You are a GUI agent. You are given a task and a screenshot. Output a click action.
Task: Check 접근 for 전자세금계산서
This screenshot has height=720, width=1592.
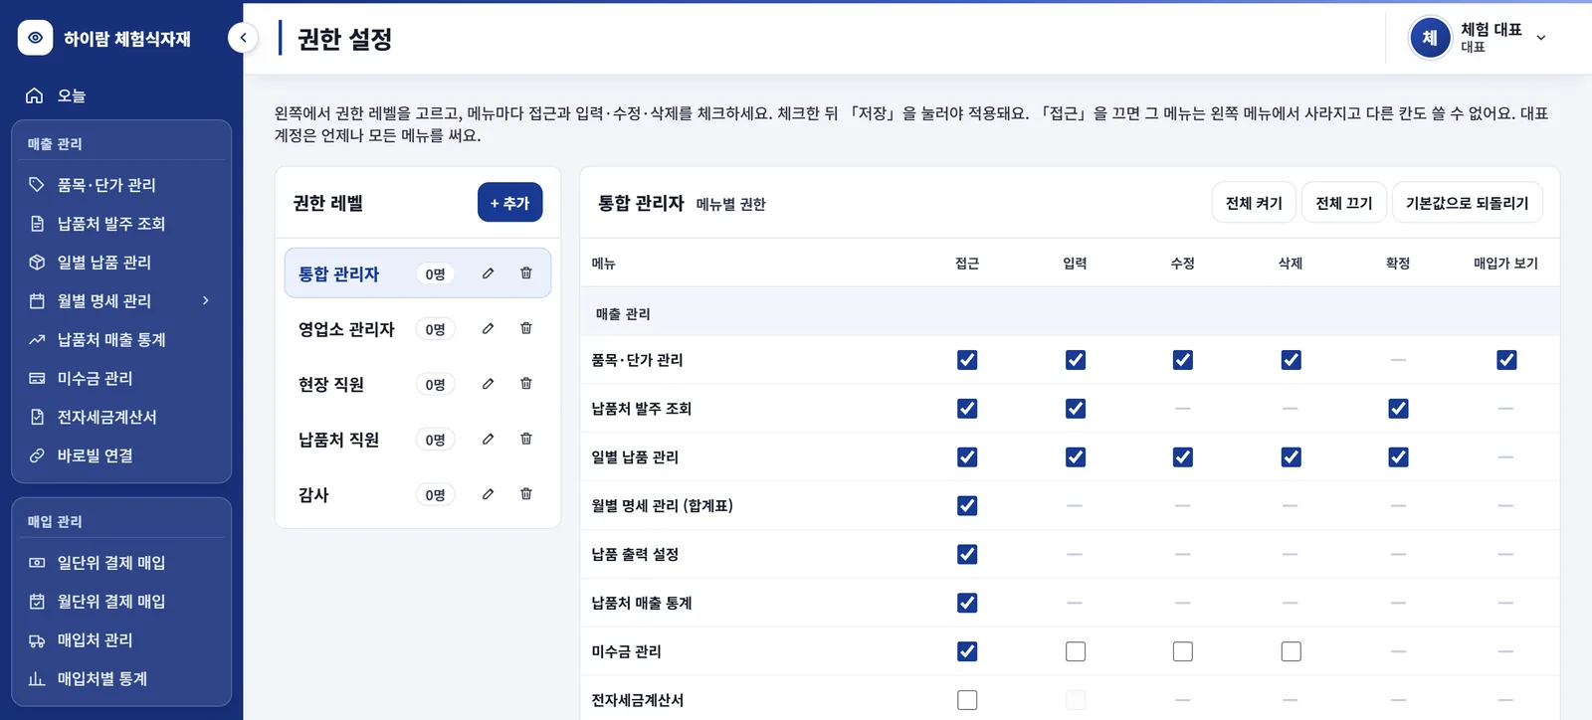coord(967,700)
